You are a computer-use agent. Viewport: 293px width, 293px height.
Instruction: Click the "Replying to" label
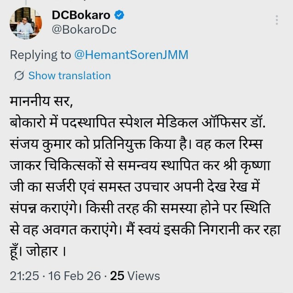coord(41,55)
